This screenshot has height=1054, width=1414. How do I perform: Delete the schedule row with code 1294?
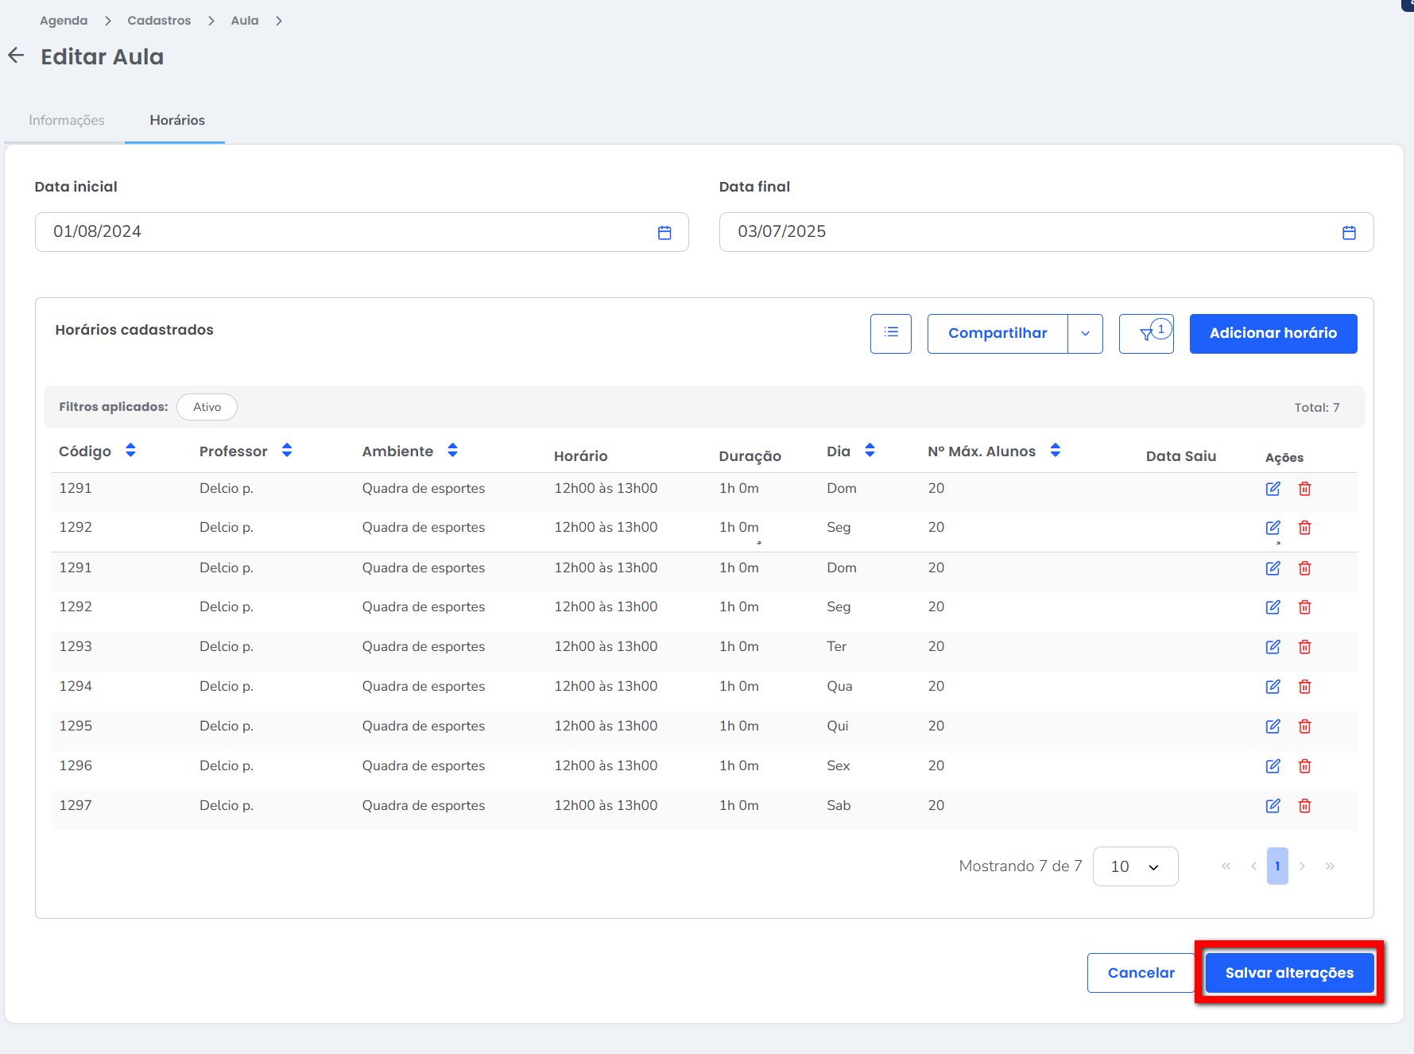(1304, 687)
